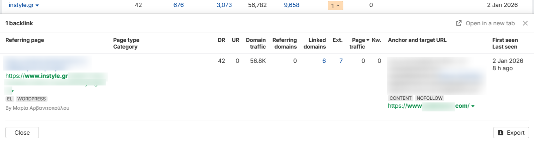
Task: Collapse the orange 1 backlinks expander
Action: (x=335, y=6)
